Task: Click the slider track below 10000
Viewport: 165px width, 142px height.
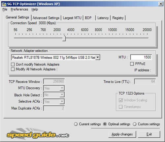Action: 112,38
